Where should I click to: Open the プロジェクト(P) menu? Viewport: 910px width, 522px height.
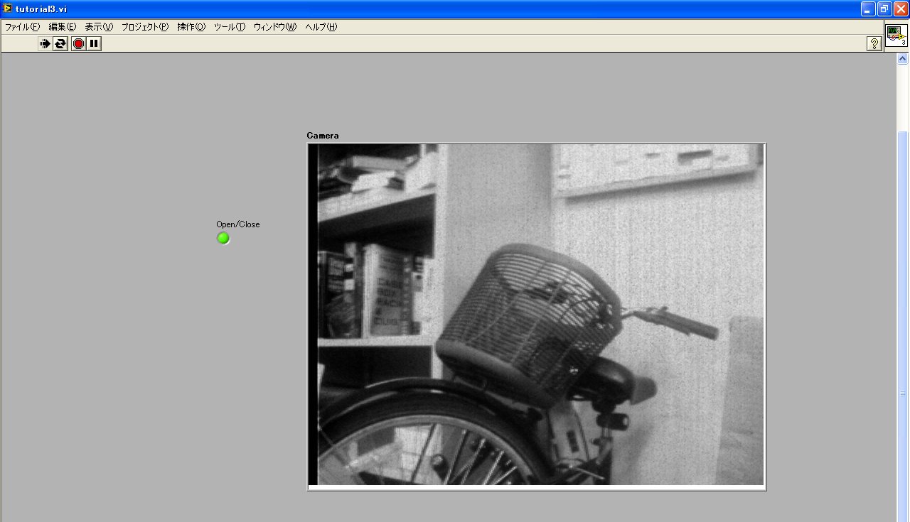click(x=145, y=27)
